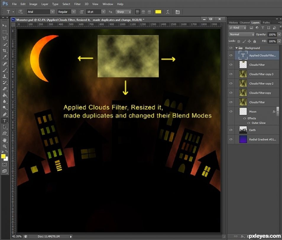Click the Create Warped Text icon
Image resolution: width=282 pixels, height=240 pixels.
tap(168, 12)
